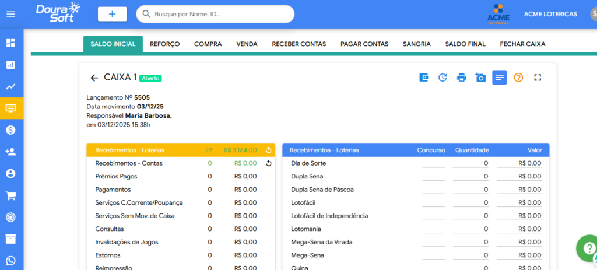Open WhatsApp from the sidebar
This screenshot has height=270, width=597.
click(10, 261)
